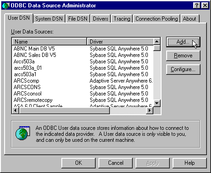Click the Driver column header
The width and height of the screenshot is (211, 173).
point(120,42)
